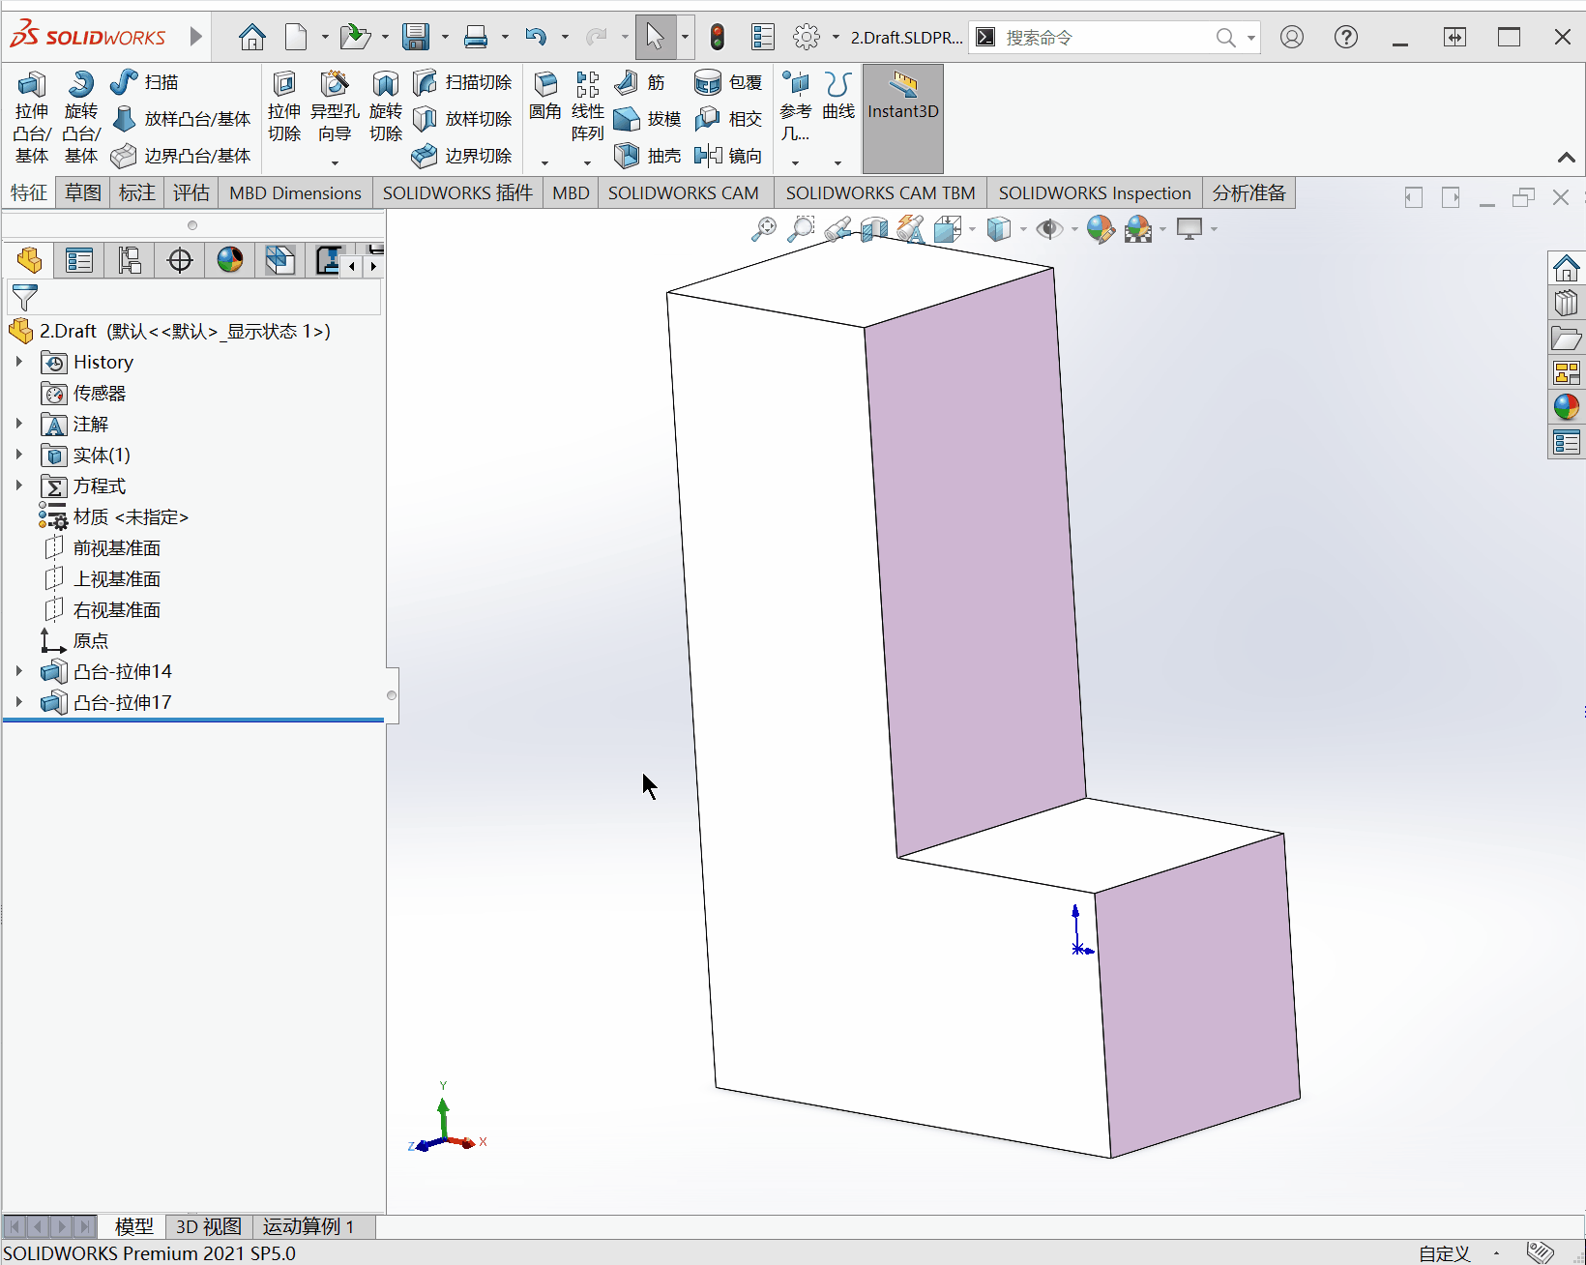The image size is (1586, 1265).
Task: Expand the 凸台-拉伸17 feature
Action: coord(18,702)
